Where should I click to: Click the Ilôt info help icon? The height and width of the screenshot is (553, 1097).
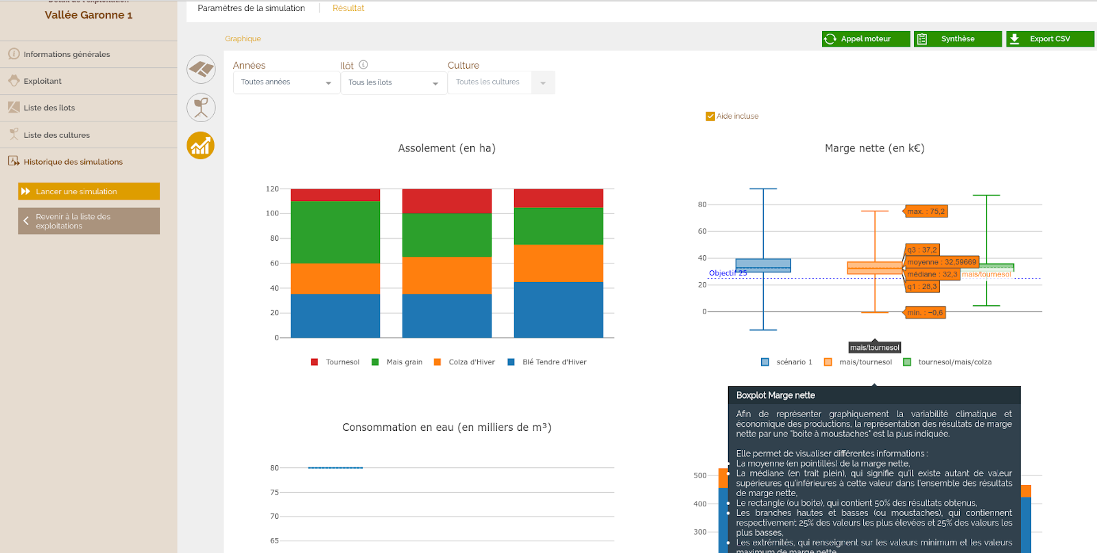[x=363, y=64]
